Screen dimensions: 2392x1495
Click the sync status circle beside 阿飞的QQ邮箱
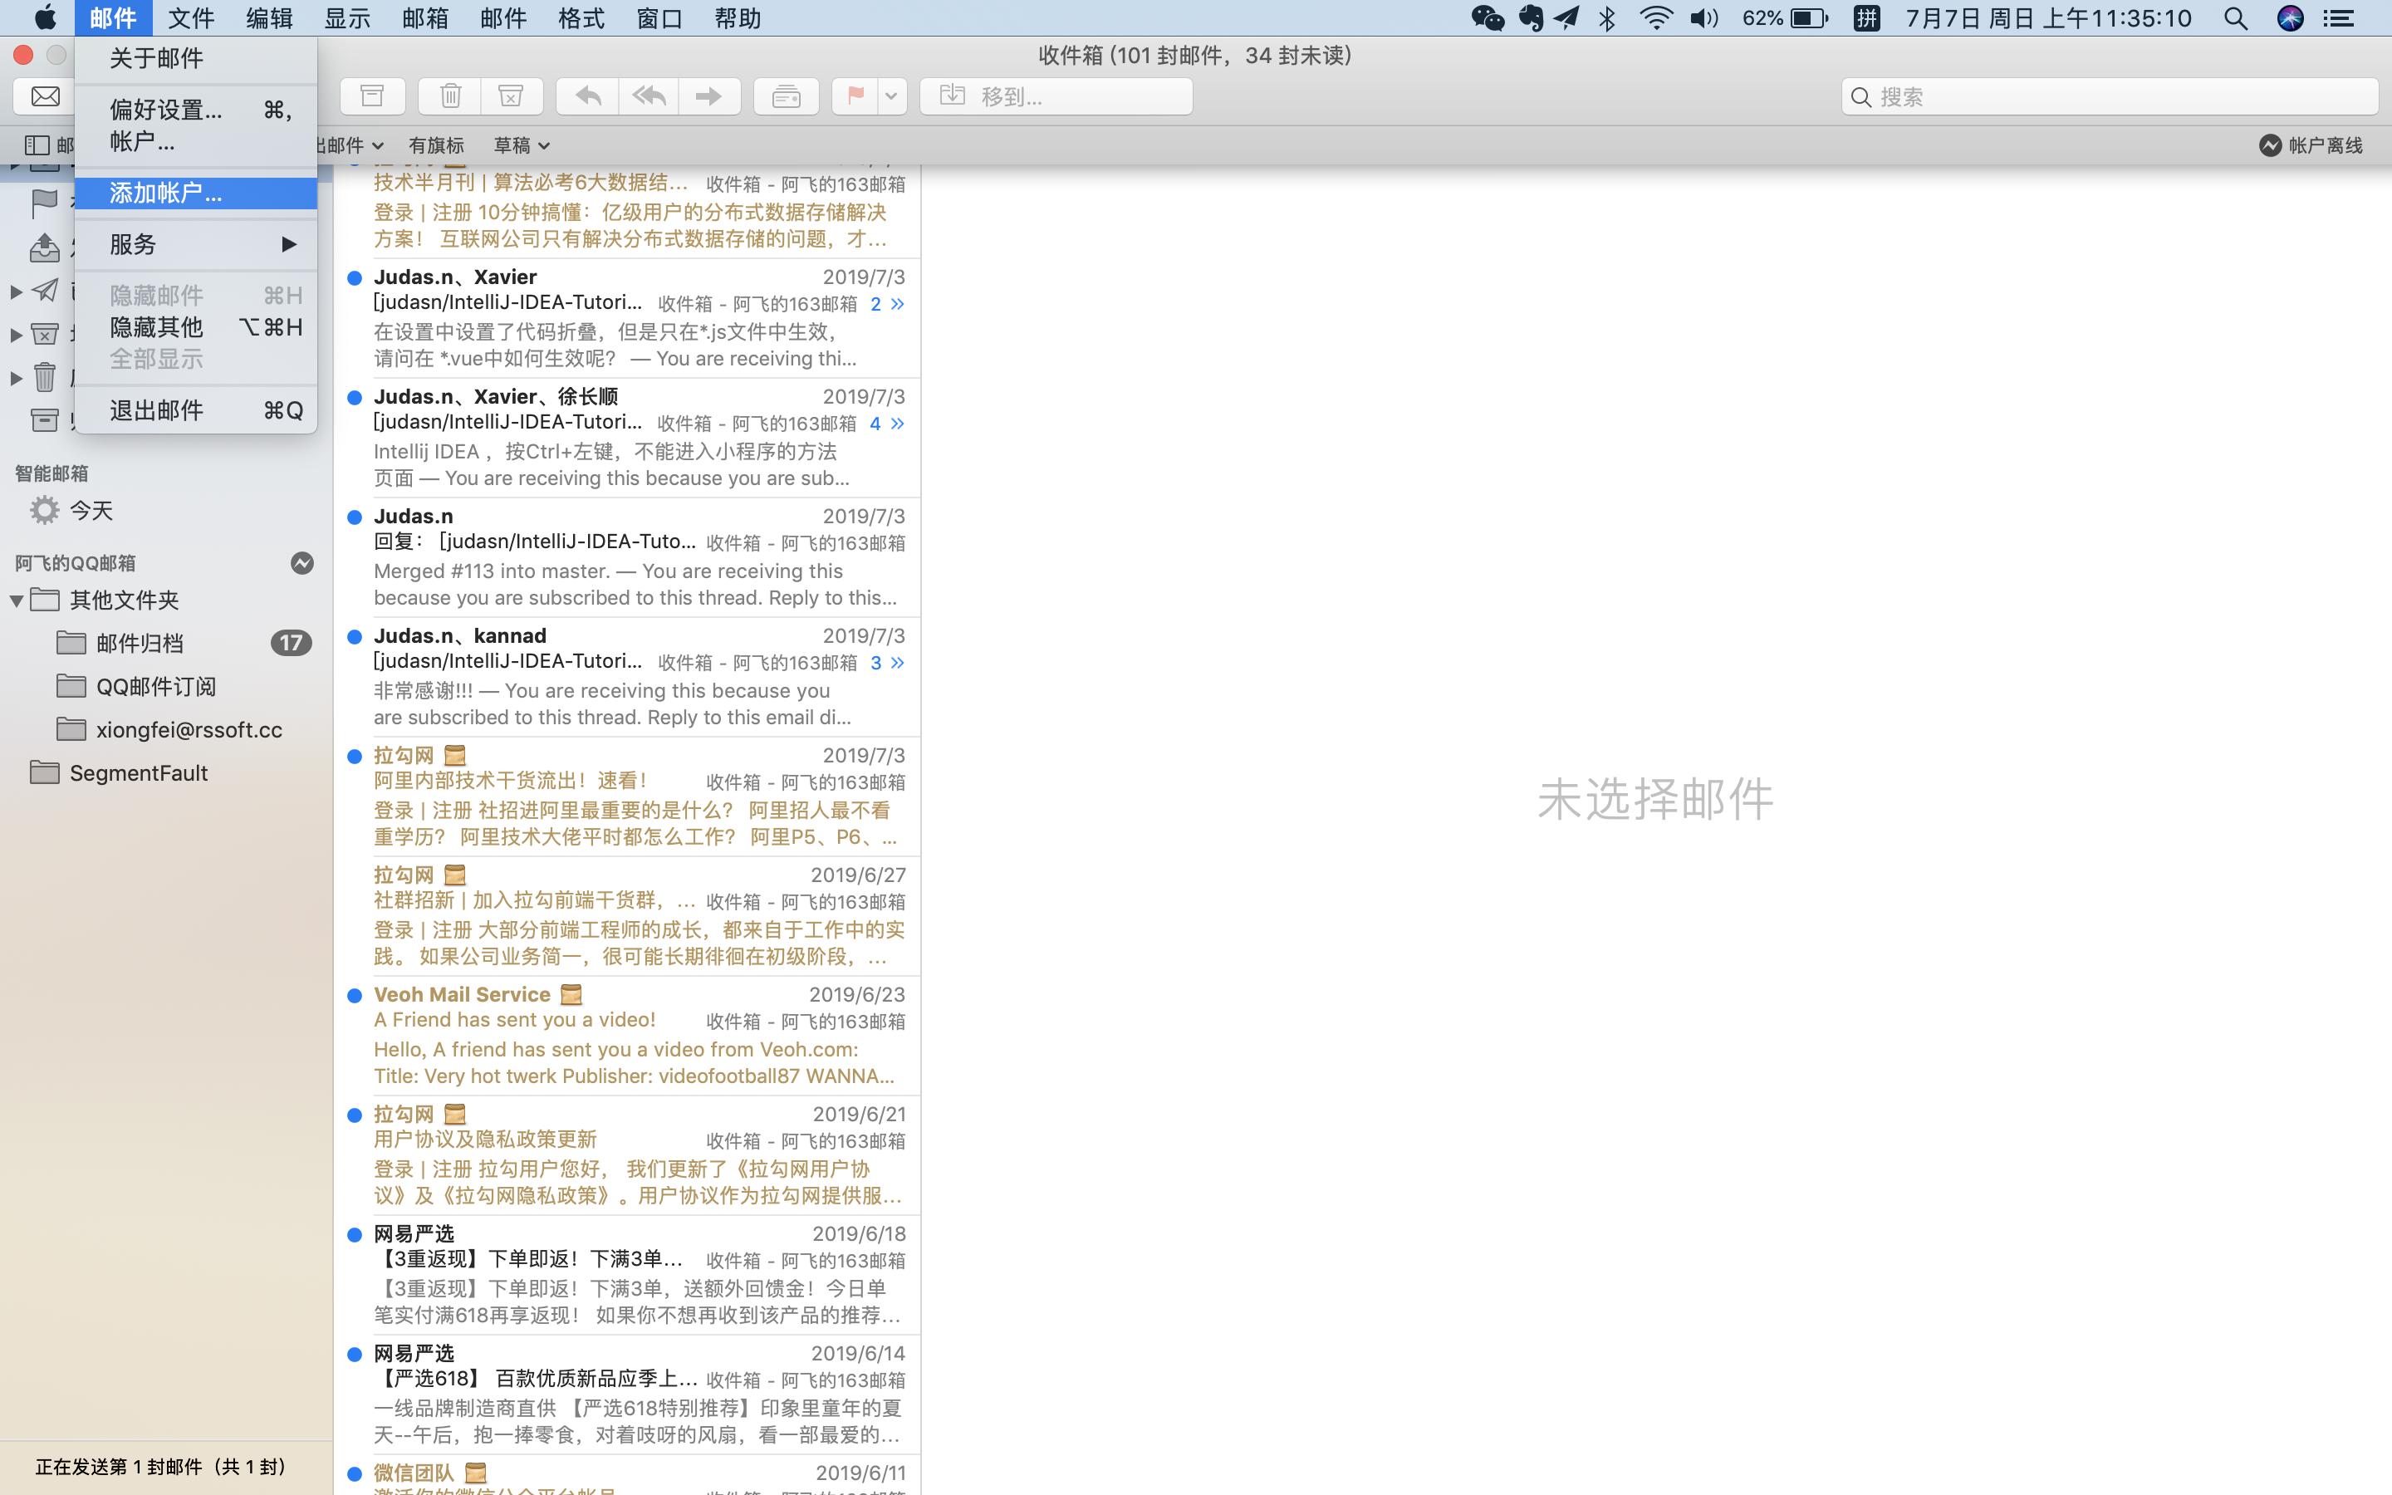(x=301, y=562)
